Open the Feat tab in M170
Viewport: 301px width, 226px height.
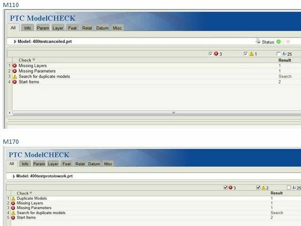tap(67, 164)
